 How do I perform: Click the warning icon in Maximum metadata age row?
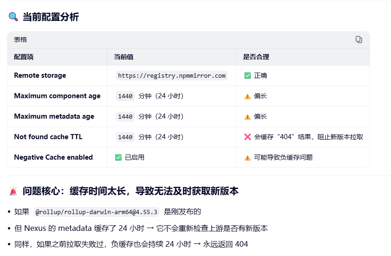(x=247, y=116)
